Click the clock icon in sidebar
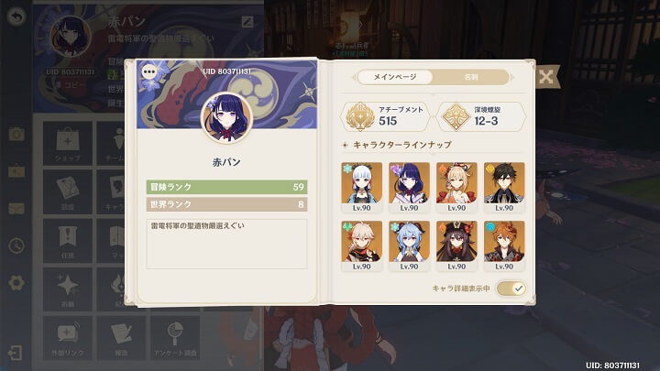Image resolution: width=660 pixels, height=371 pixels. pos(16,246)
